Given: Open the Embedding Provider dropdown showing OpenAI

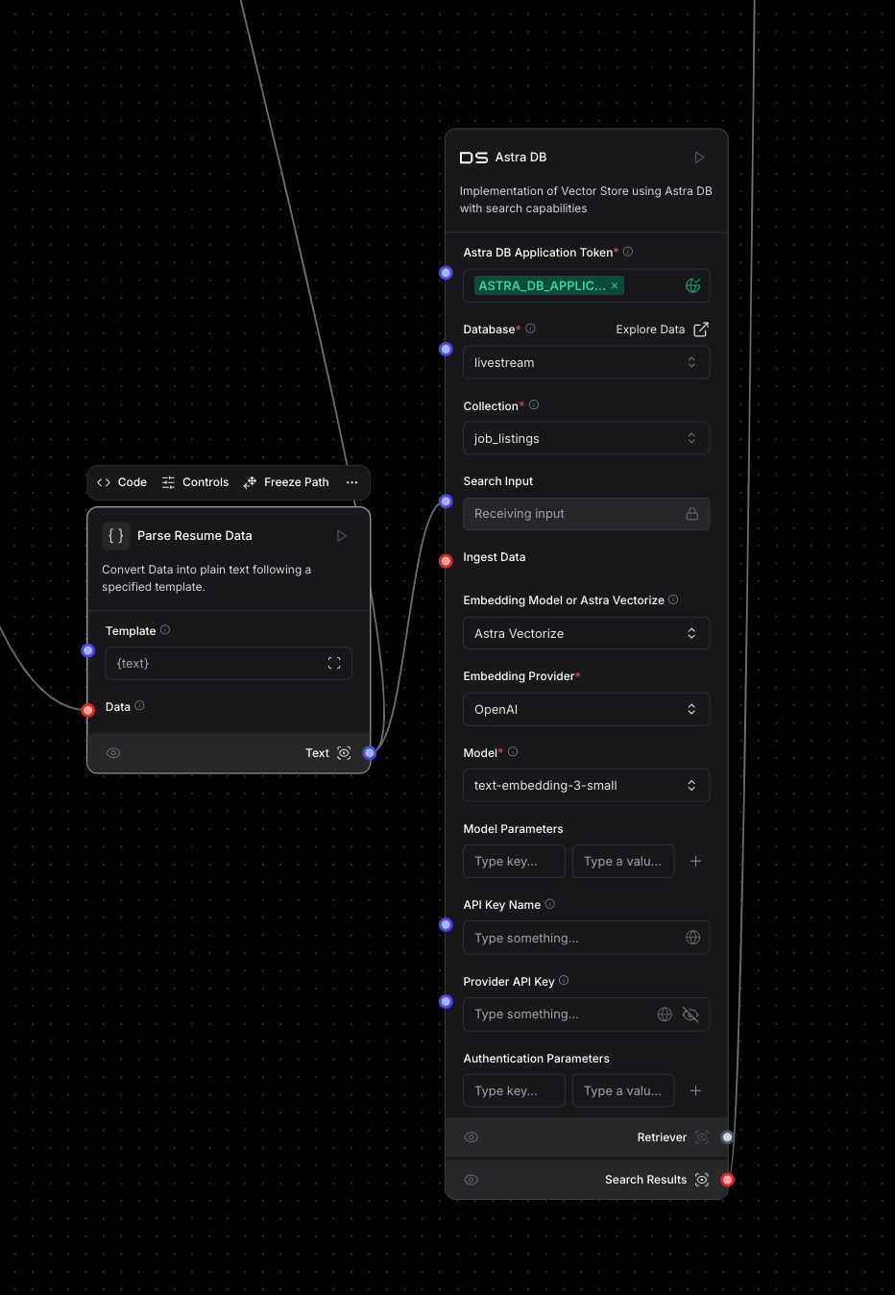Looking at the screenshot, I should click(586, 710).
